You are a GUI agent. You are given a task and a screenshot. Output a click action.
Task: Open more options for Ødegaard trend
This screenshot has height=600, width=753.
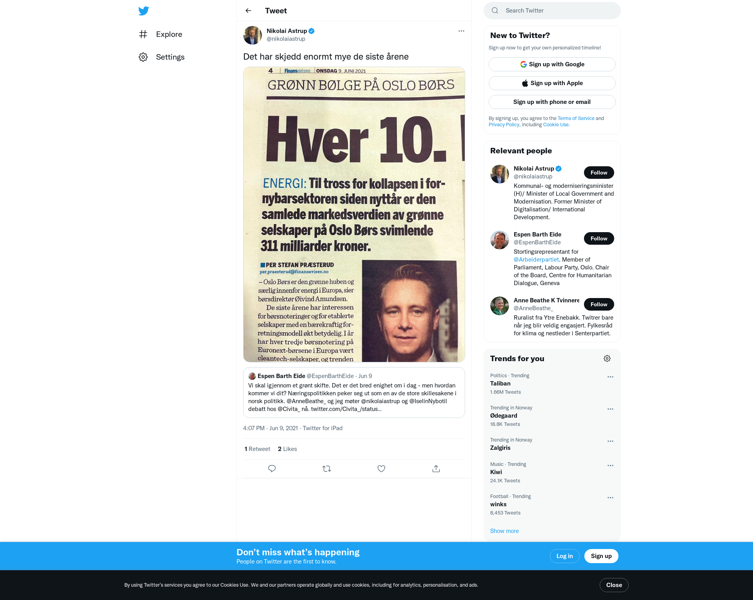click(610, 409)
